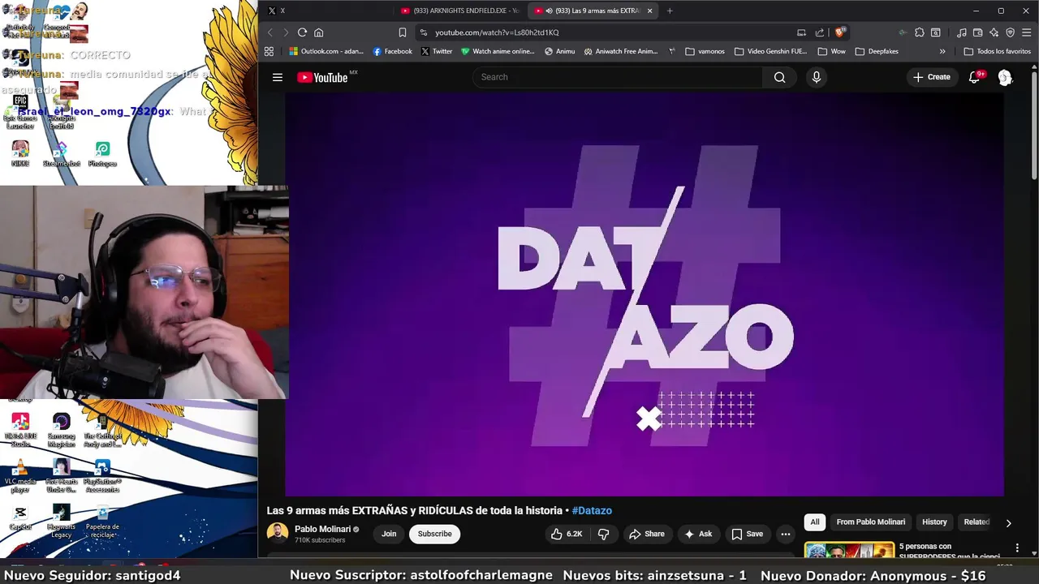The width and height of the screenshot is (1039, 584).
Task: Open the Video Genshin FUE bookmarks folder
Action: (x=770, y=51)
